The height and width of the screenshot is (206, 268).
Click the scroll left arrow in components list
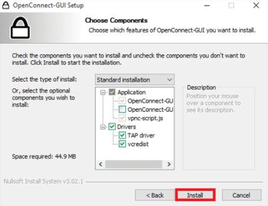(x=100, y=164)
